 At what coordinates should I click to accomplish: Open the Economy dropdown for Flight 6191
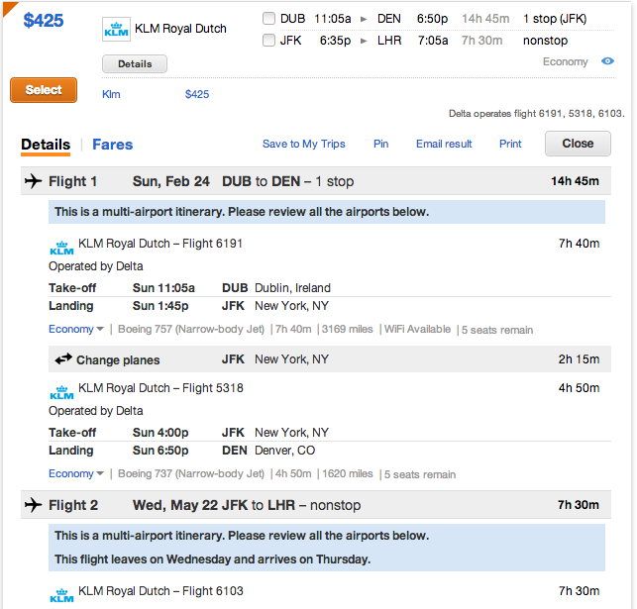(x=76, y=329)
